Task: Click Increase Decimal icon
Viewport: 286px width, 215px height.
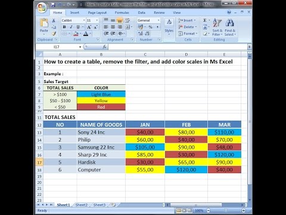Action: point(141,33)
